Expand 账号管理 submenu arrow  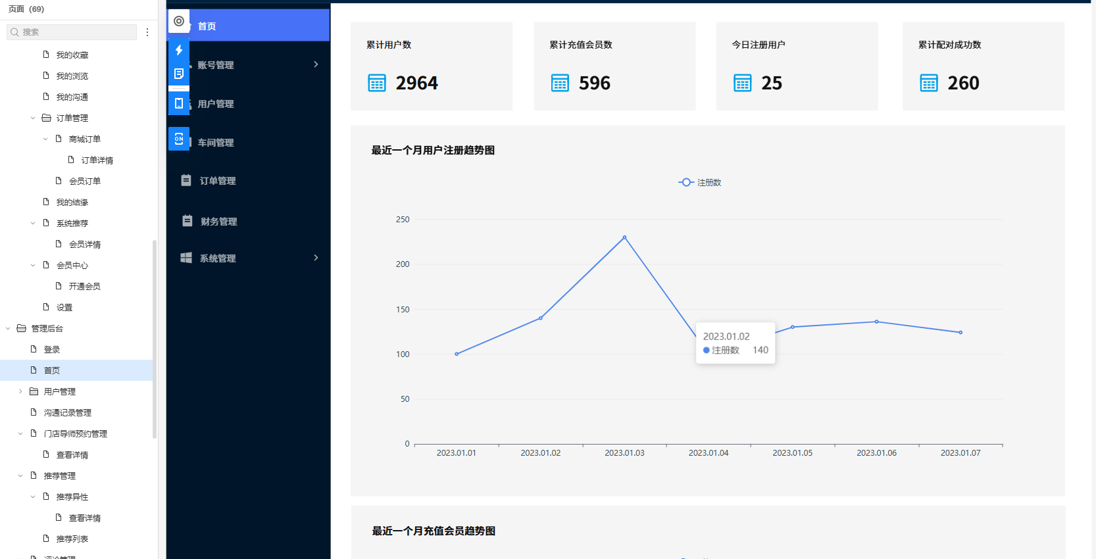316,64
